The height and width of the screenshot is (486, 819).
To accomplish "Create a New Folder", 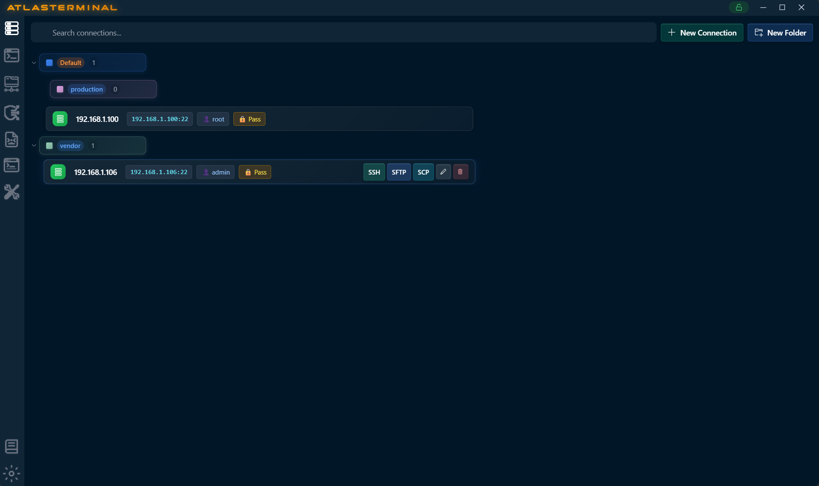I will [x=780, y=33].
